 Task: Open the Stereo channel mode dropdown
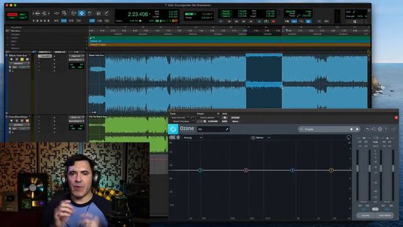[x=260, y=137]
